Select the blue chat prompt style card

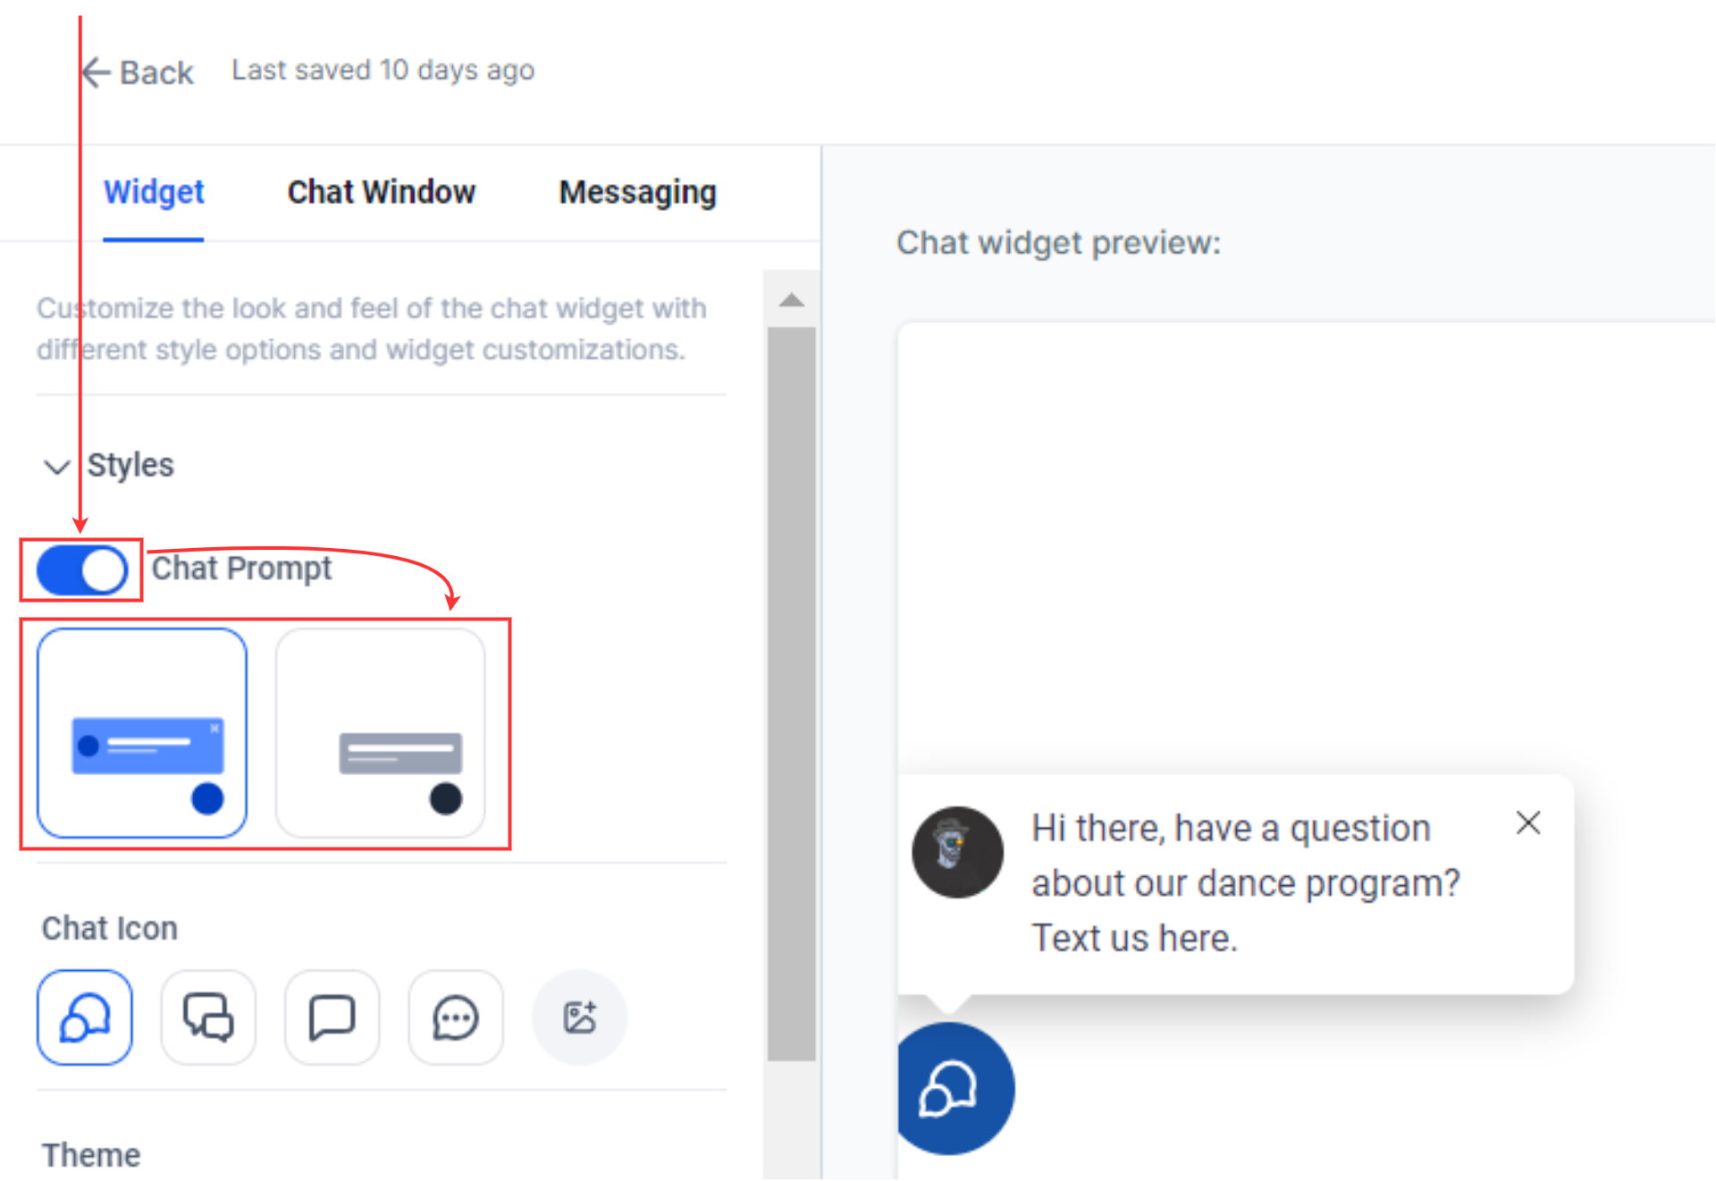[x=142, y=732]
